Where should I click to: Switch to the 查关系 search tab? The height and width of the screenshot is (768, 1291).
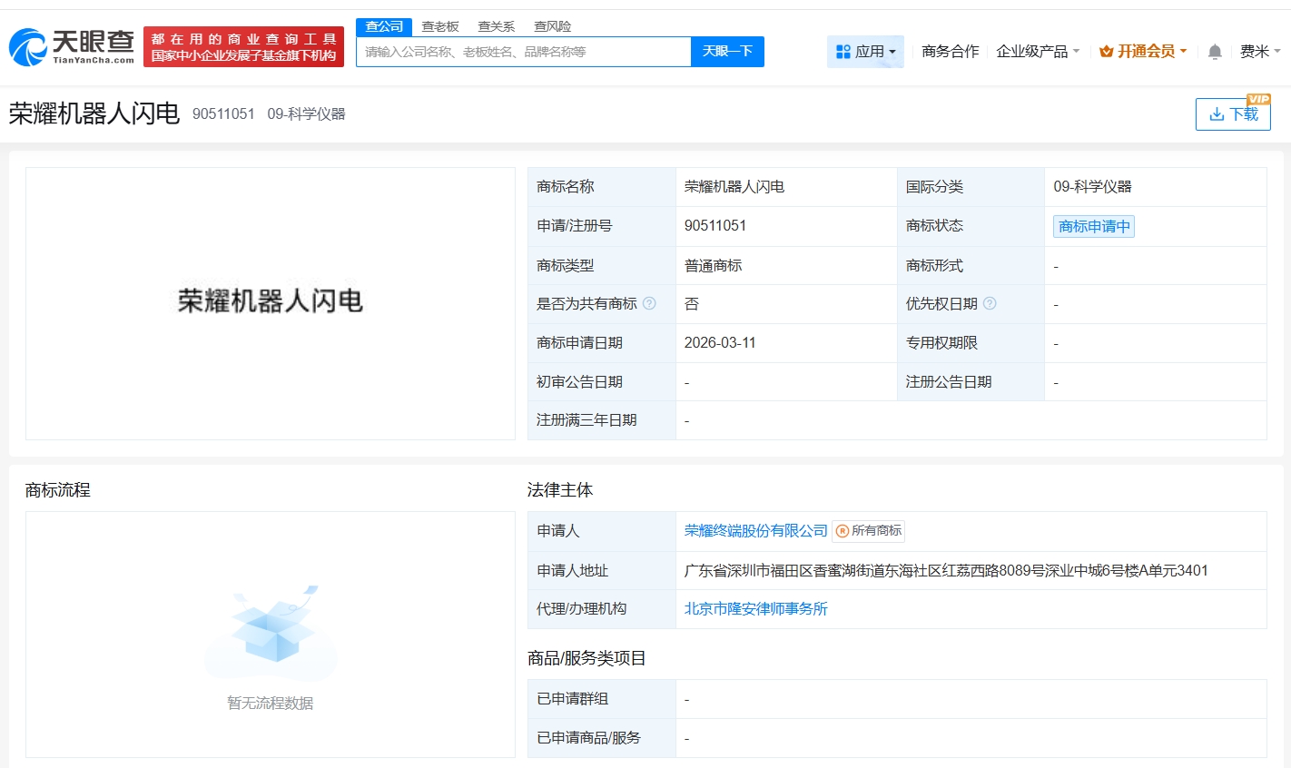pyautogui.click(x=495, y=26)
